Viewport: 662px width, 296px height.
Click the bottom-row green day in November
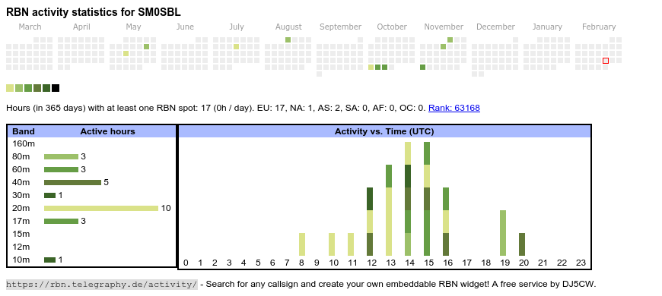point(422,68)
